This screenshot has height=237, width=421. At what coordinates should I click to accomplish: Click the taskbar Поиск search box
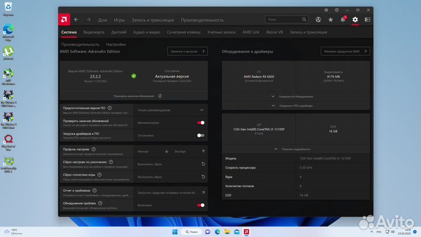(192, 232)
